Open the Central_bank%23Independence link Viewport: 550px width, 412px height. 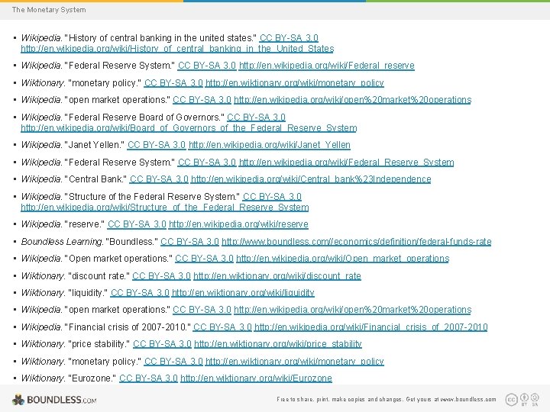311,179
